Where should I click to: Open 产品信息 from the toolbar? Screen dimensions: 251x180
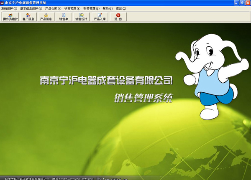click(x=46, y=17)
